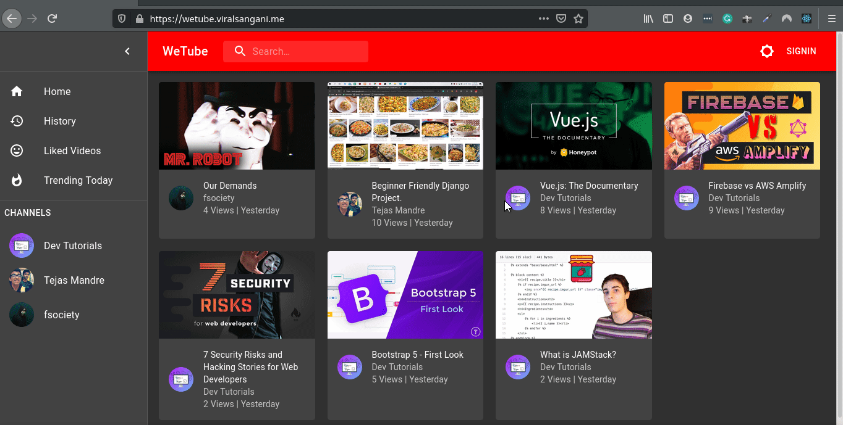Click the Home icon in sidebar
The image size is (843, 425).
pyautogui.click(x=17, y=91)
